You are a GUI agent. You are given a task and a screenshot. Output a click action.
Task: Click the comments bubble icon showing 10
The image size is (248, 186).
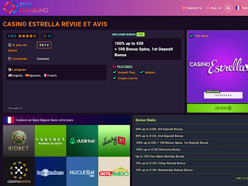pos(45,36)
